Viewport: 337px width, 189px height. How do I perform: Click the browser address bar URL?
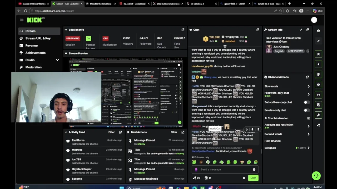coord(54,11)
